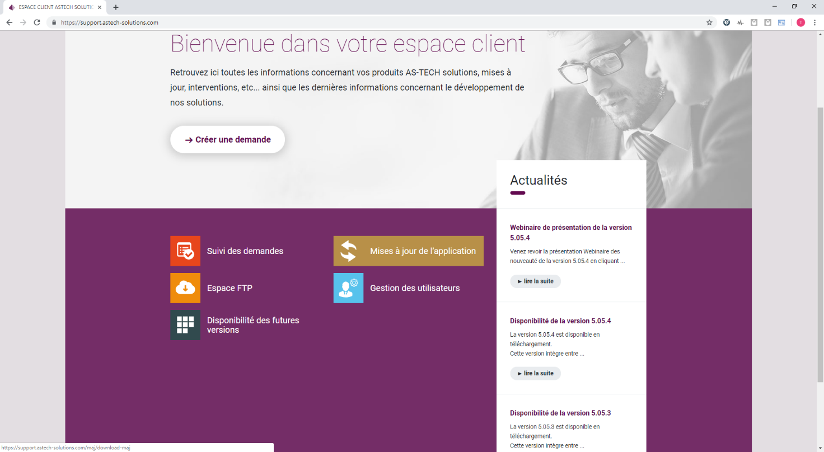Click the back navigation arrow

click(9, 22)
